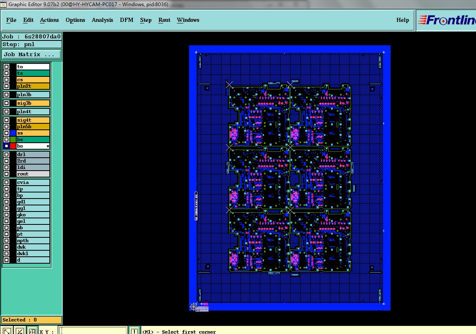Toggle the checkbox for layer to

pos(6,67)
